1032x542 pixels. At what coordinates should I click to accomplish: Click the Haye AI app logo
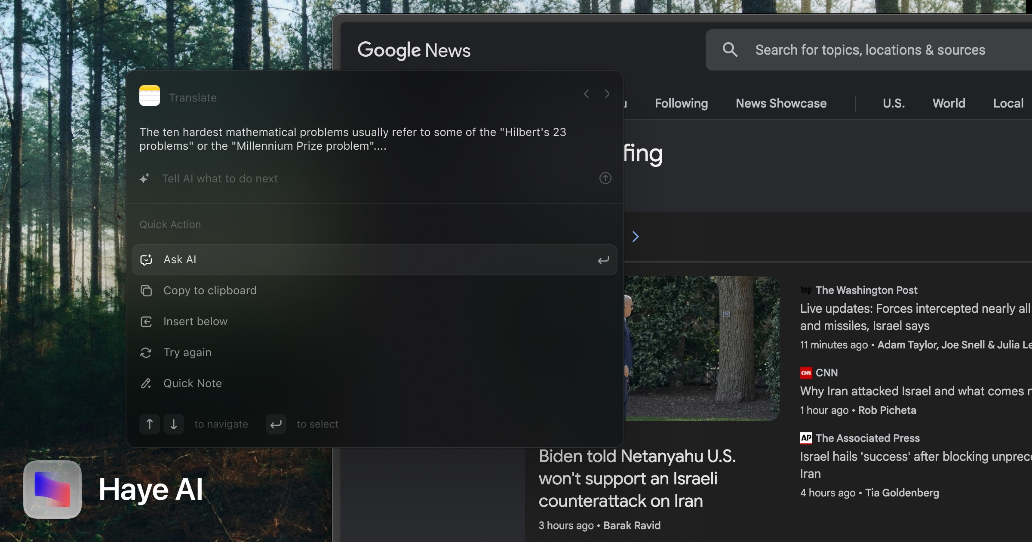click(x=52, y=490)
